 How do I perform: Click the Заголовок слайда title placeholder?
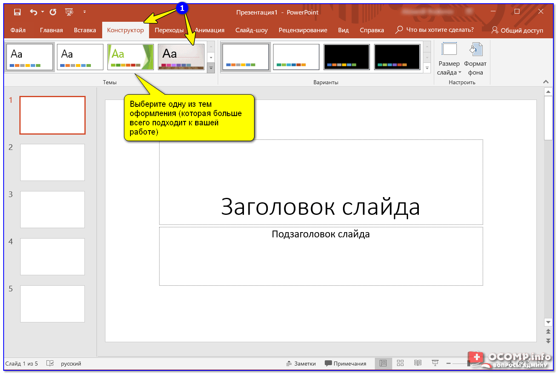click(321, 182)
